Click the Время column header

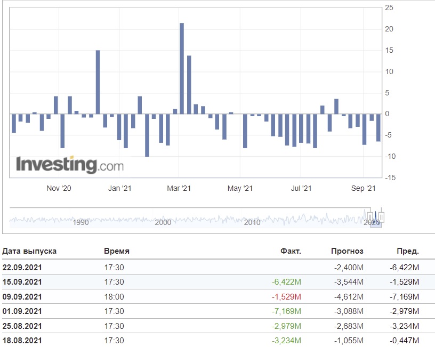point(117,251)
